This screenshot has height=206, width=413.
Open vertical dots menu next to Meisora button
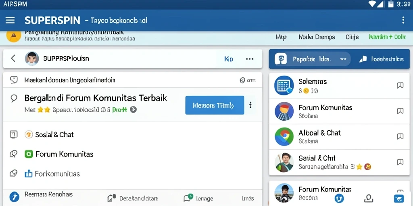(250, 105)
